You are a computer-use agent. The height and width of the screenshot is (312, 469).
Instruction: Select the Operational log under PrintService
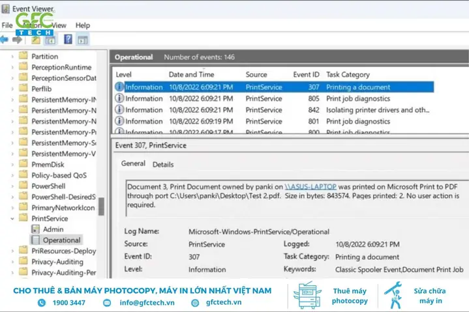61,240
